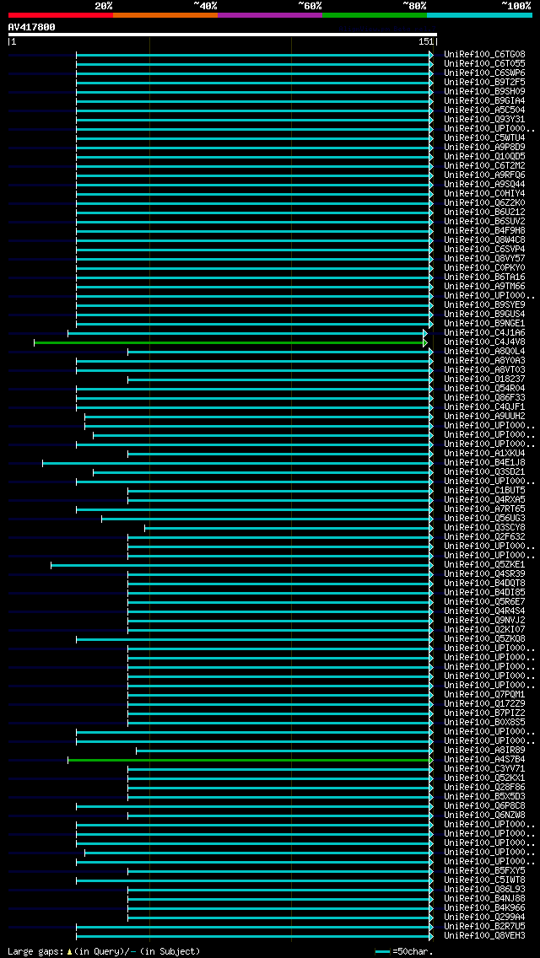This screenshot has width=540, height=958.
Task: Select hit label UniRef100_Q8W4C8
Action: tap(484, 240)
